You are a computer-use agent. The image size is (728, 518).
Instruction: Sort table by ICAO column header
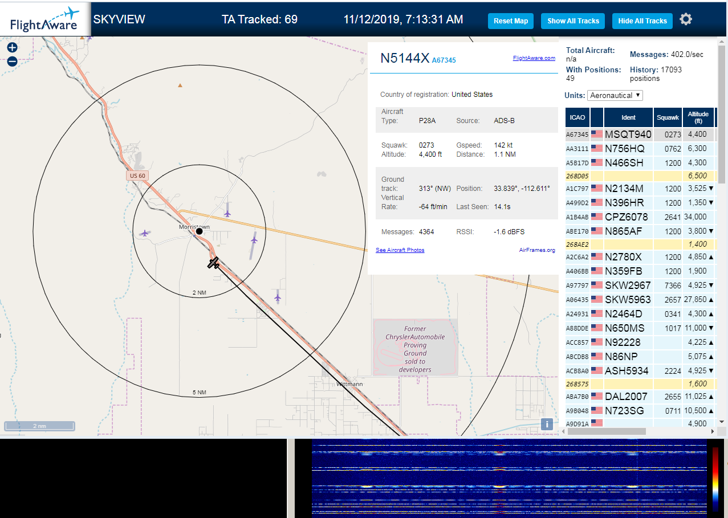click(577, 117)
